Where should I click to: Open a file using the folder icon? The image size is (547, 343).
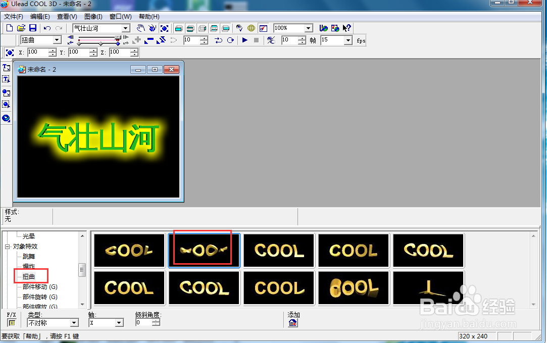pos(21,28)
